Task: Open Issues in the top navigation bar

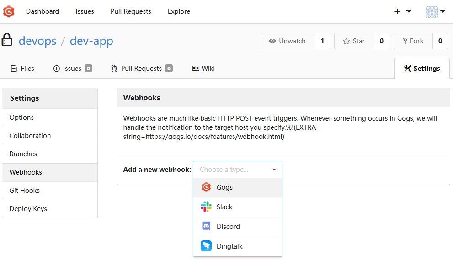Action: point(85,11)
